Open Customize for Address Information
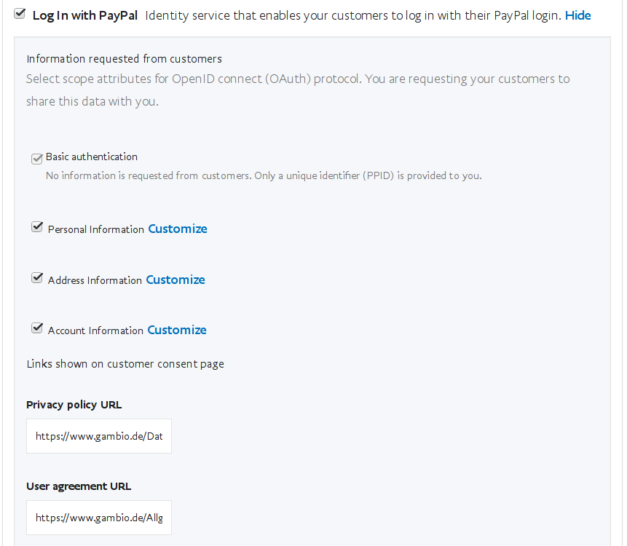The image size is (627, 546). tap(176, 280)
